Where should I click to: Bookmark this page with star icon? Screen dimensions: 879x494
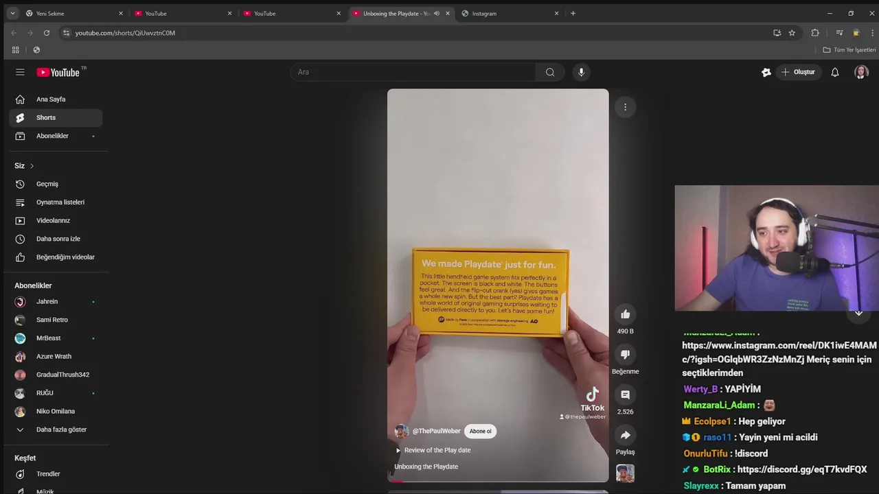(792, 33)
